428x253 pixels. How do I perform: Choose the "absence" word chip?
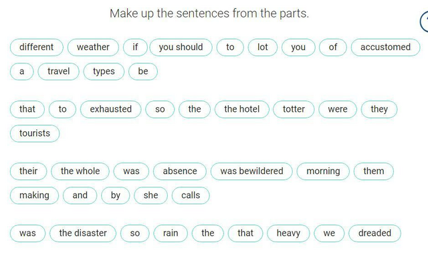(180, 171)
